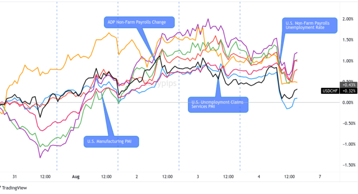Click the 1.00% price scale label
This screenshot has height=194, width=358.
(347, 61)
